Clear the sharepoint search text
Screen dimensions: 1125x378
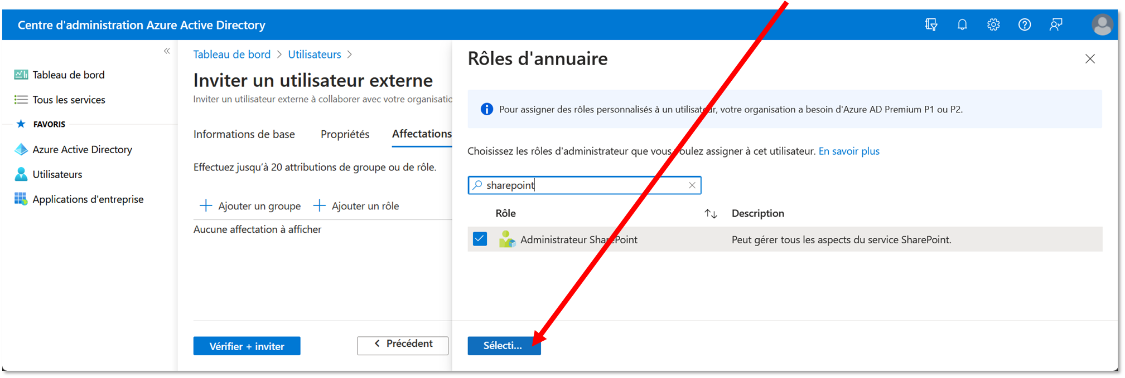692,185
